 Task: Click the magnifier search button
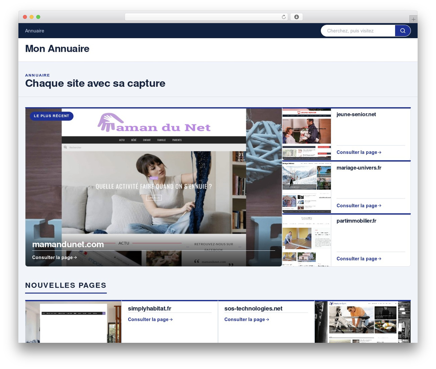pos(403,31)
